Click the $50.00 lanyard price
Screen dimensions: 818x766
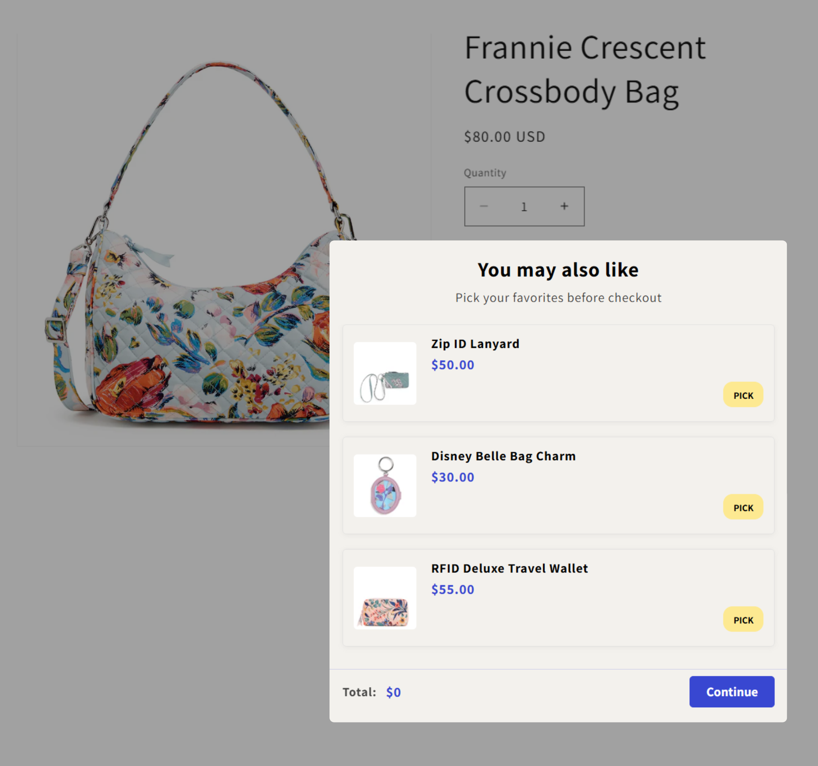tap(453, 365)
